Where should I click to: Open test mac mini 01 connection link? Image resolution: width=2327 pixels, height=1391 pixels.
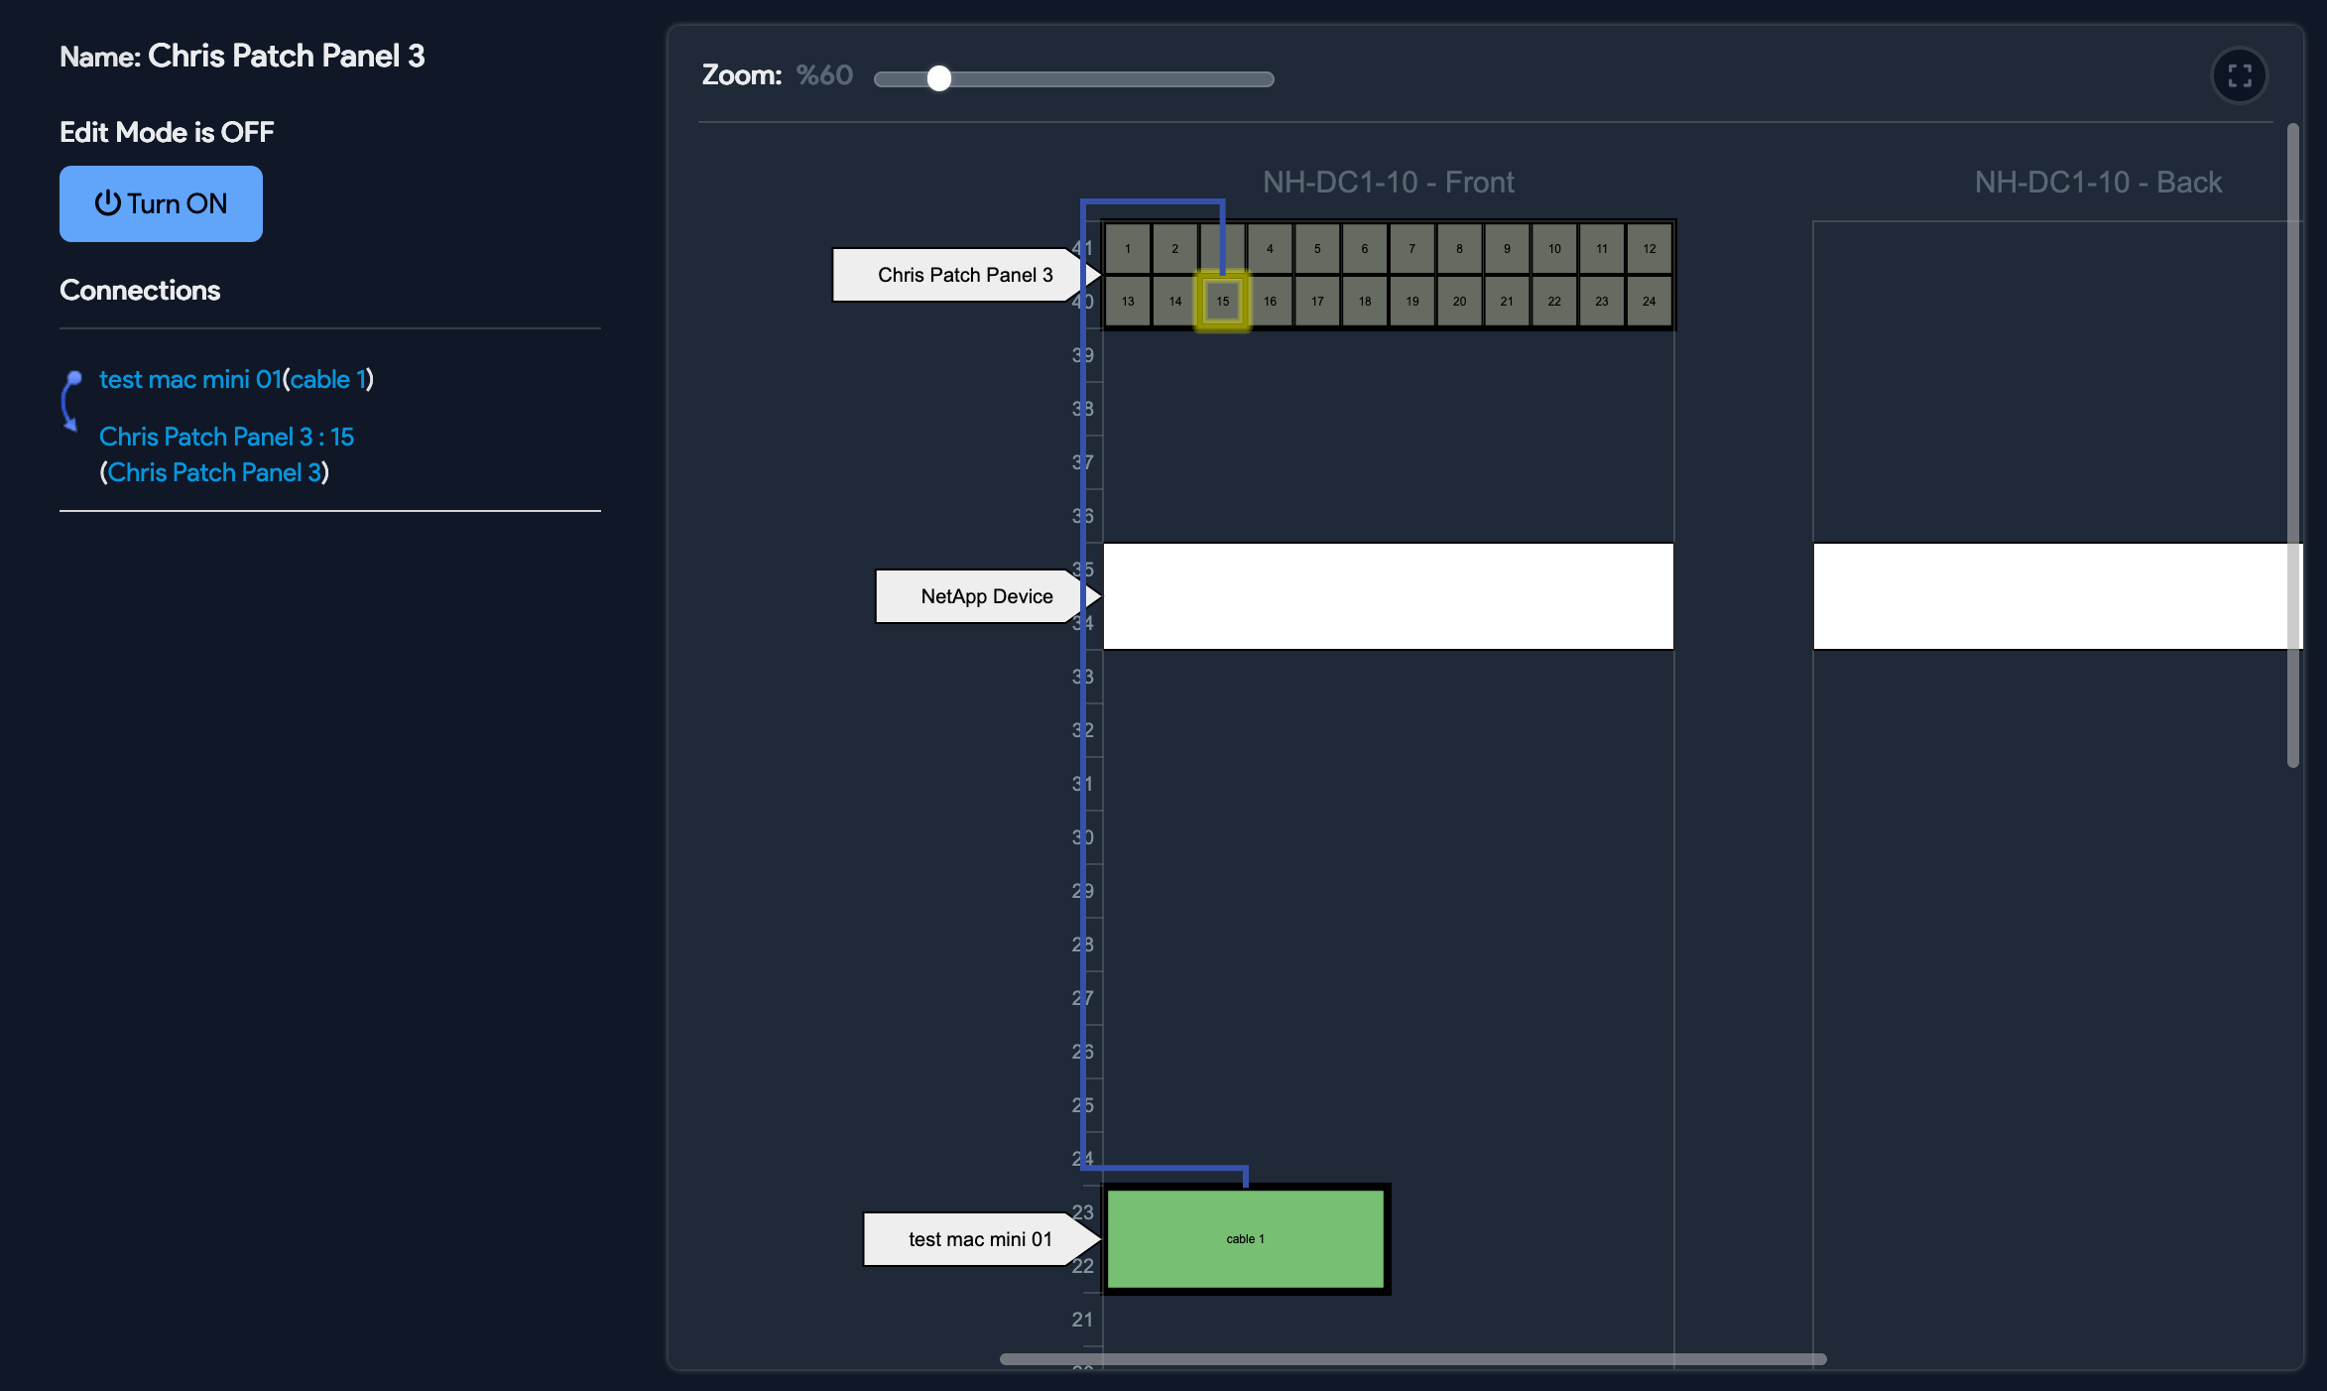189,378
